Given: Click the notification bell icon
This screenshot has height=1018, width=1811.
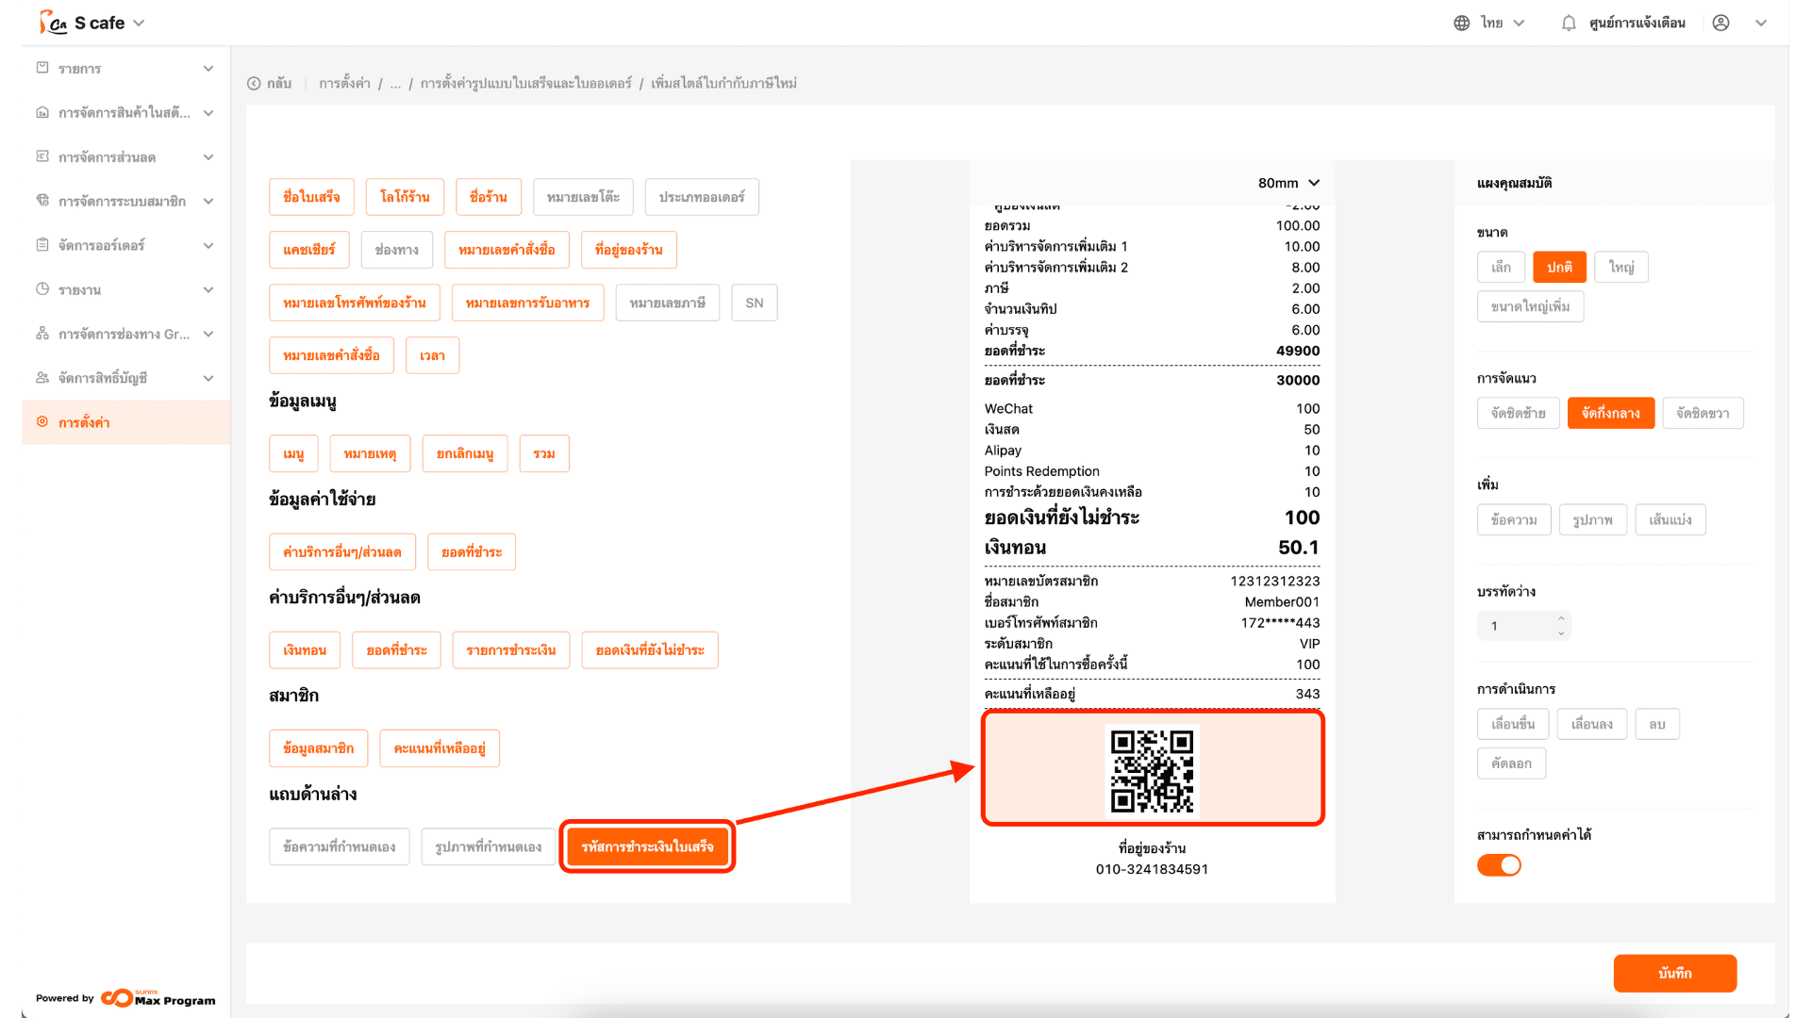Looking at the screenshot, I should (1568, 24).
